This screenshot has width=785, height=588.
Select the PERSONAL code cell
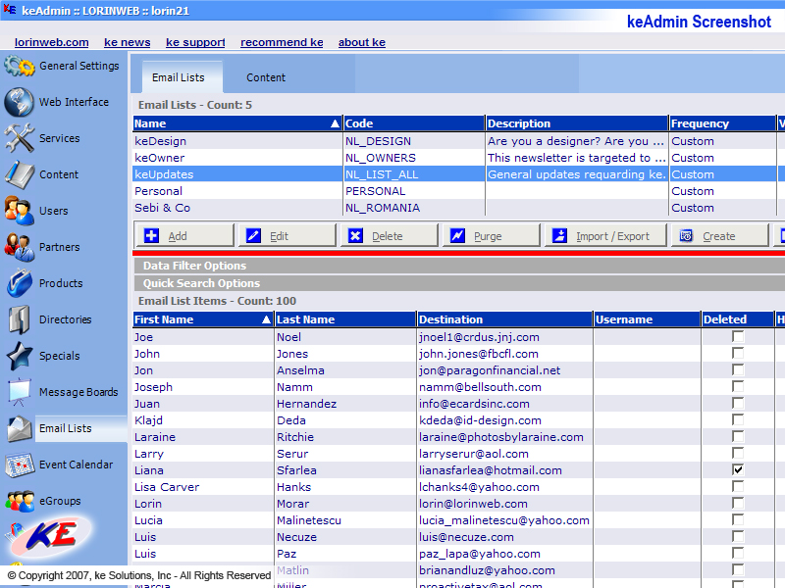tap(414, 191)
